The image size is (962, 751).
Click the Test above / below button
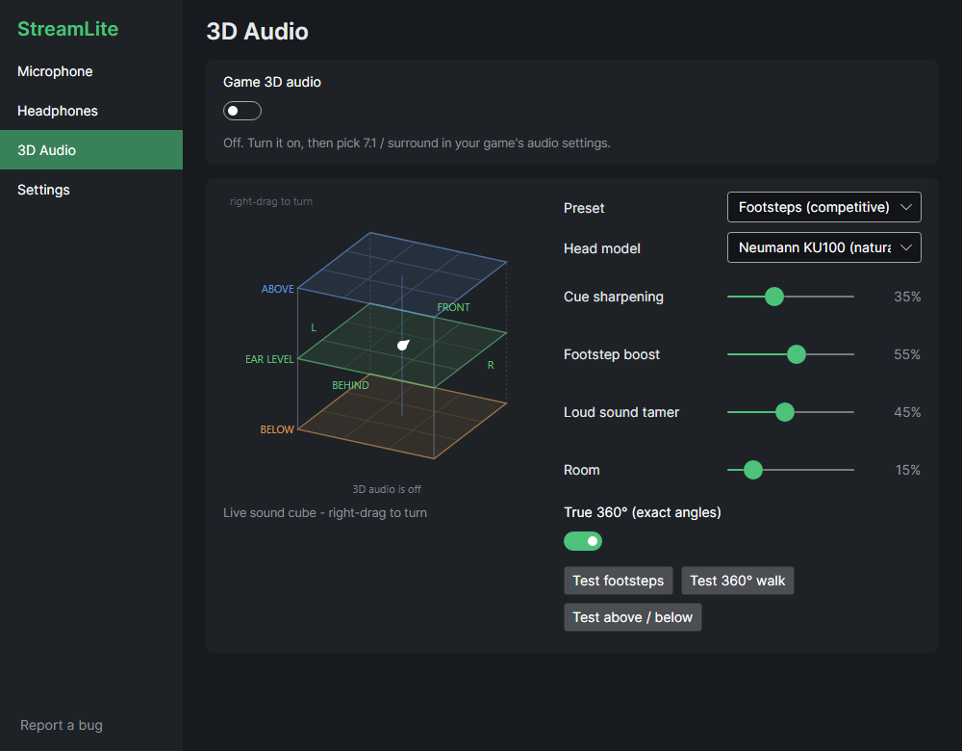point(632,617)
